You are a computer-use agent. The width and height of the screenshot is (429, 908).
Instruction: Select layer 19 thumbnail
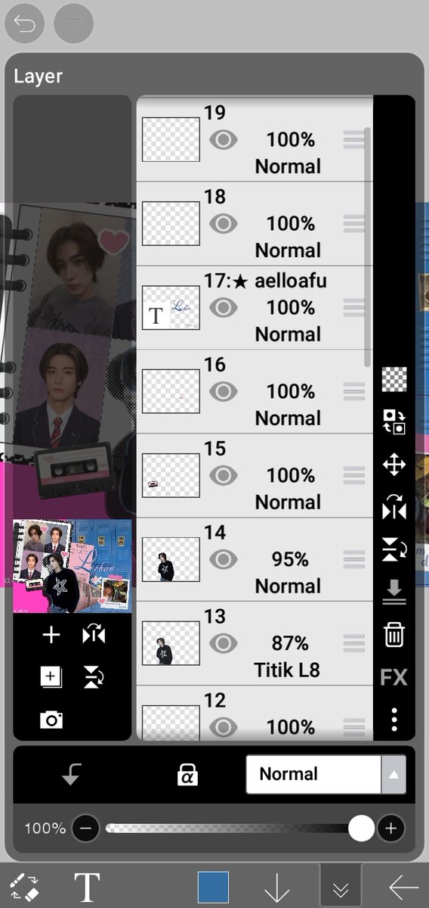[171, 139]
